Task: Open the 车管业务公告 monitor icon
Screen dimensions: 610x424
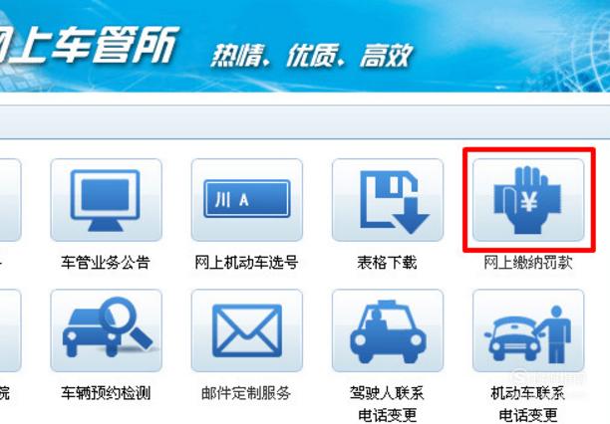Action: pos(107,200)
